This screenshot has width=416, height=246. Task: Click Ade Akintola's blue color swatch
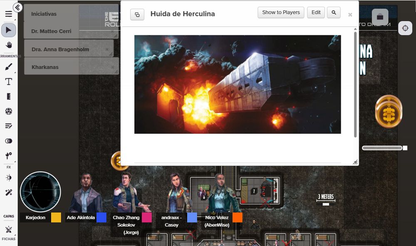coord(102,217)
